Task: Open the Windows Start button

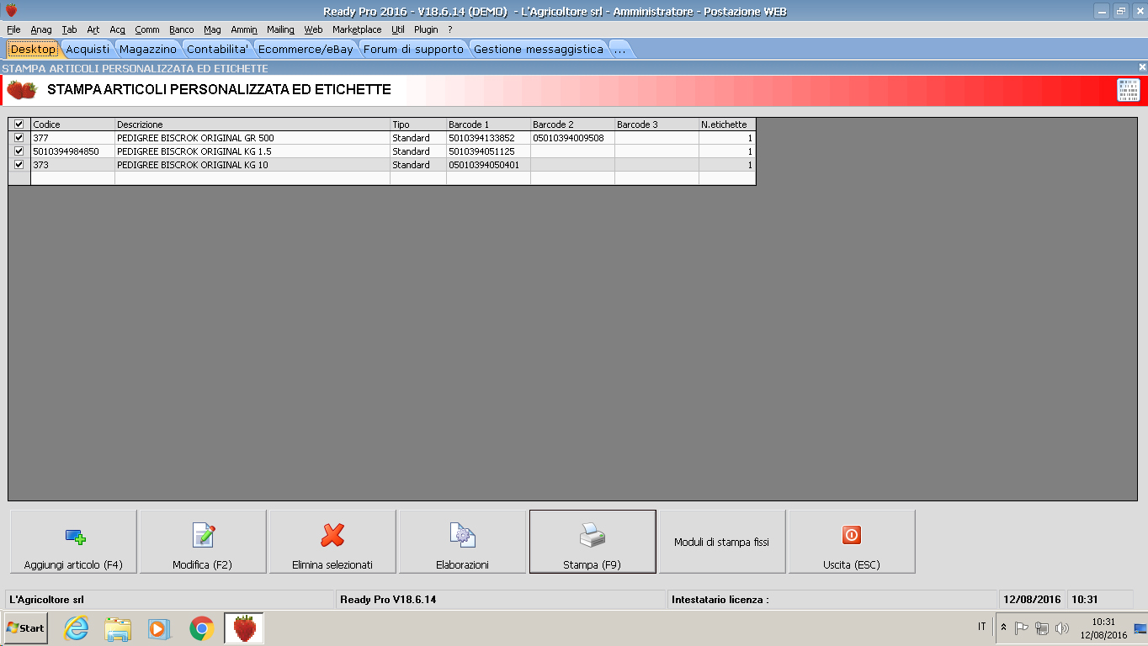Action: point(26,627)
